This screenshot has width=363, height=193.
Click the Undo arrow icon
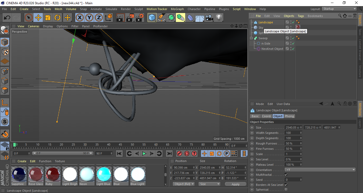pos(7,18)
